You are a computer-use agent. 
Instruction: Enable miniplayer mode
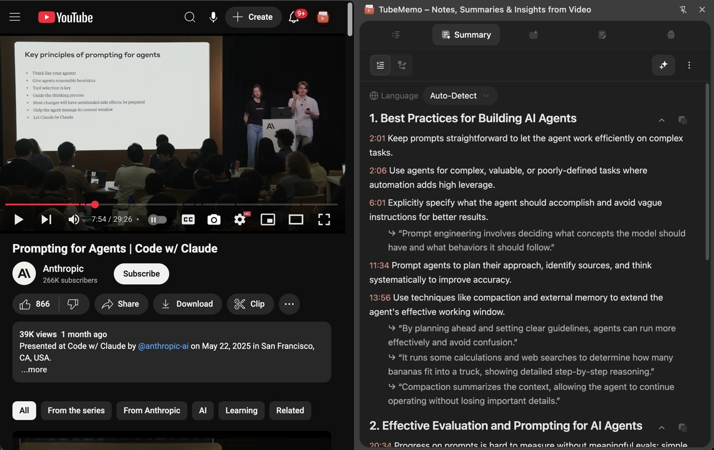[x=267, y=220]
